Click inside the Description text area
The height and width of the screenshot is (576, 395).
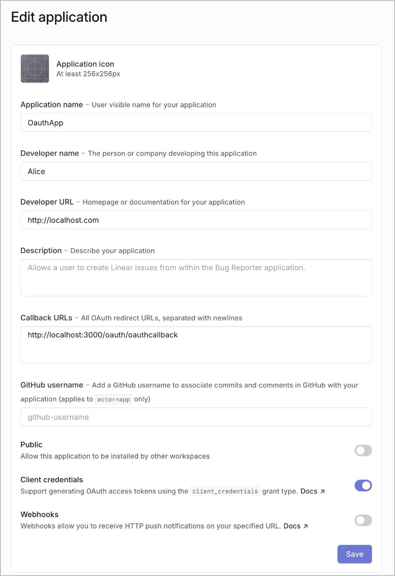pos(196,278)
